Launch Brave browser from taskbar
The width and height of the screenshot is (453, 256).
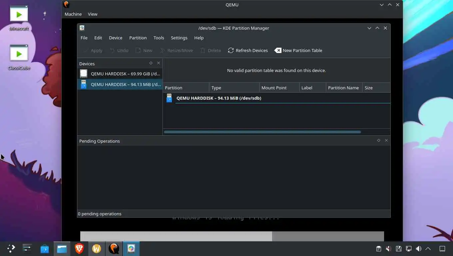click(x=79, y=248)
